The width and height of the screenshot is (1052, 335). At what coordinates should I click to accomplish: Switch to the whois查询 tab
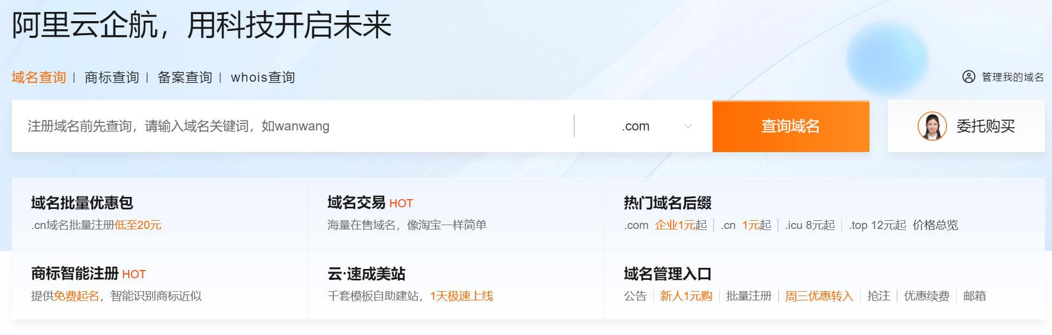(263, 77)
